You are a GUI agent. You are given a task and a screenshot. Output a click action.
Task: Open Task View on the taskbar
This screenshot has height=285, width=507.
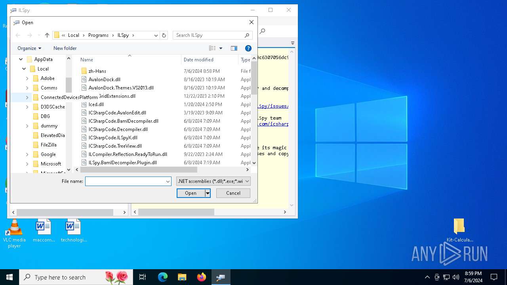point(143,277)
